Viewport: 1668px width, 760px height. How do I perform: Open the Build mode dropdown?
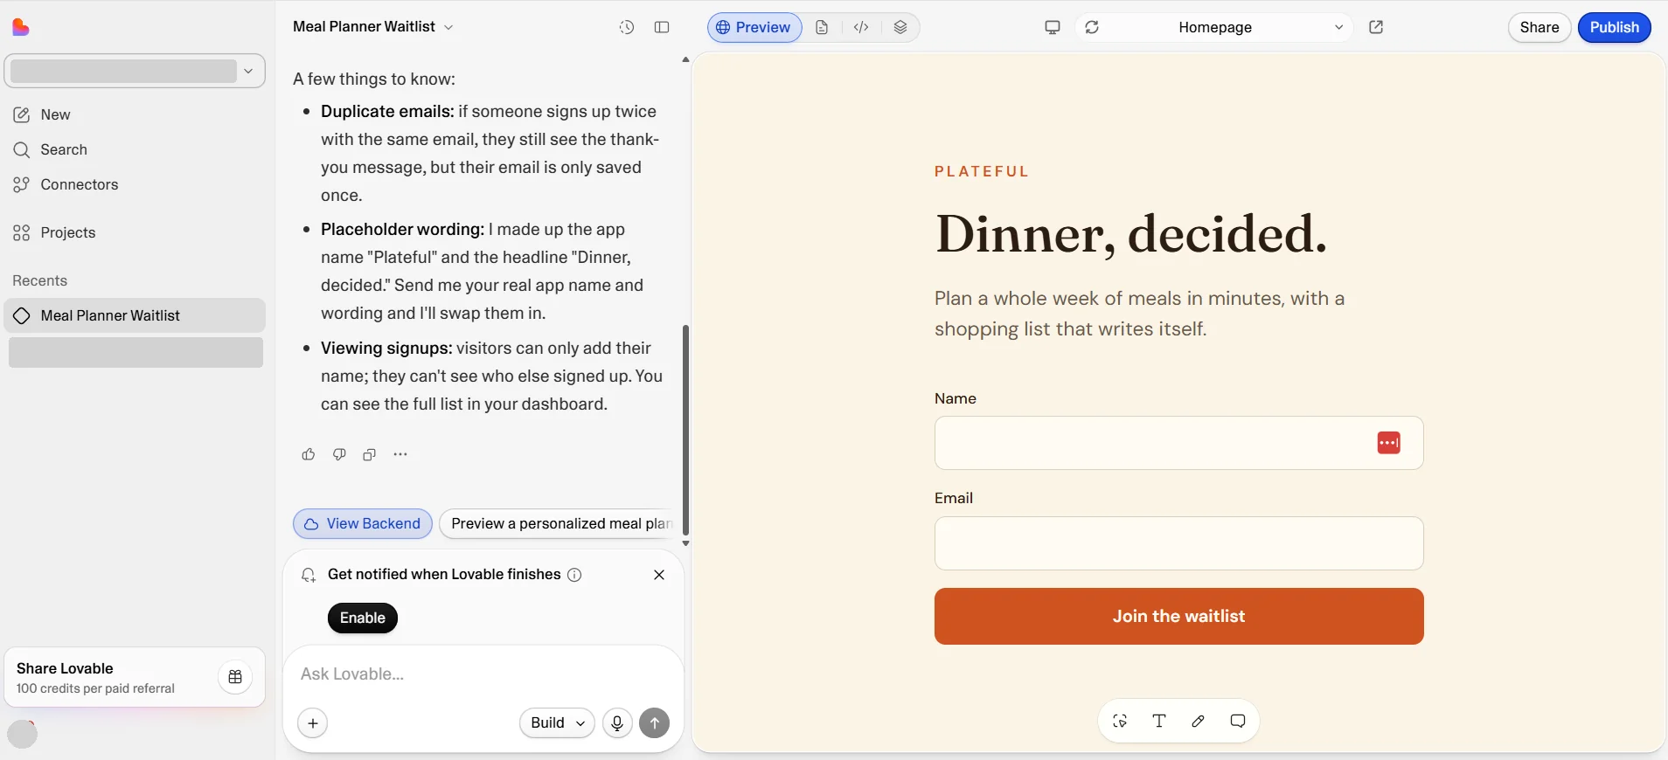coord(557,723)
